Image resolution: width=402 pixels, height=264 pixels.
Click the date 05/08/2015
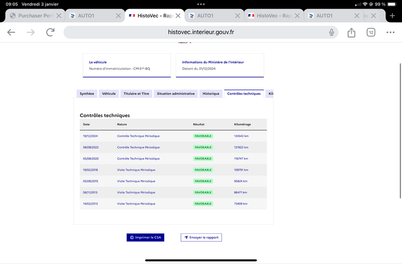pos(90,181)
